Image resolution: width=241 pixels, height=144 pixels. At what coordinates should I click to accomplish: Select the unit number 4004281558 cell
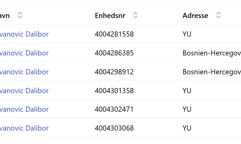[x=114, y=34]
